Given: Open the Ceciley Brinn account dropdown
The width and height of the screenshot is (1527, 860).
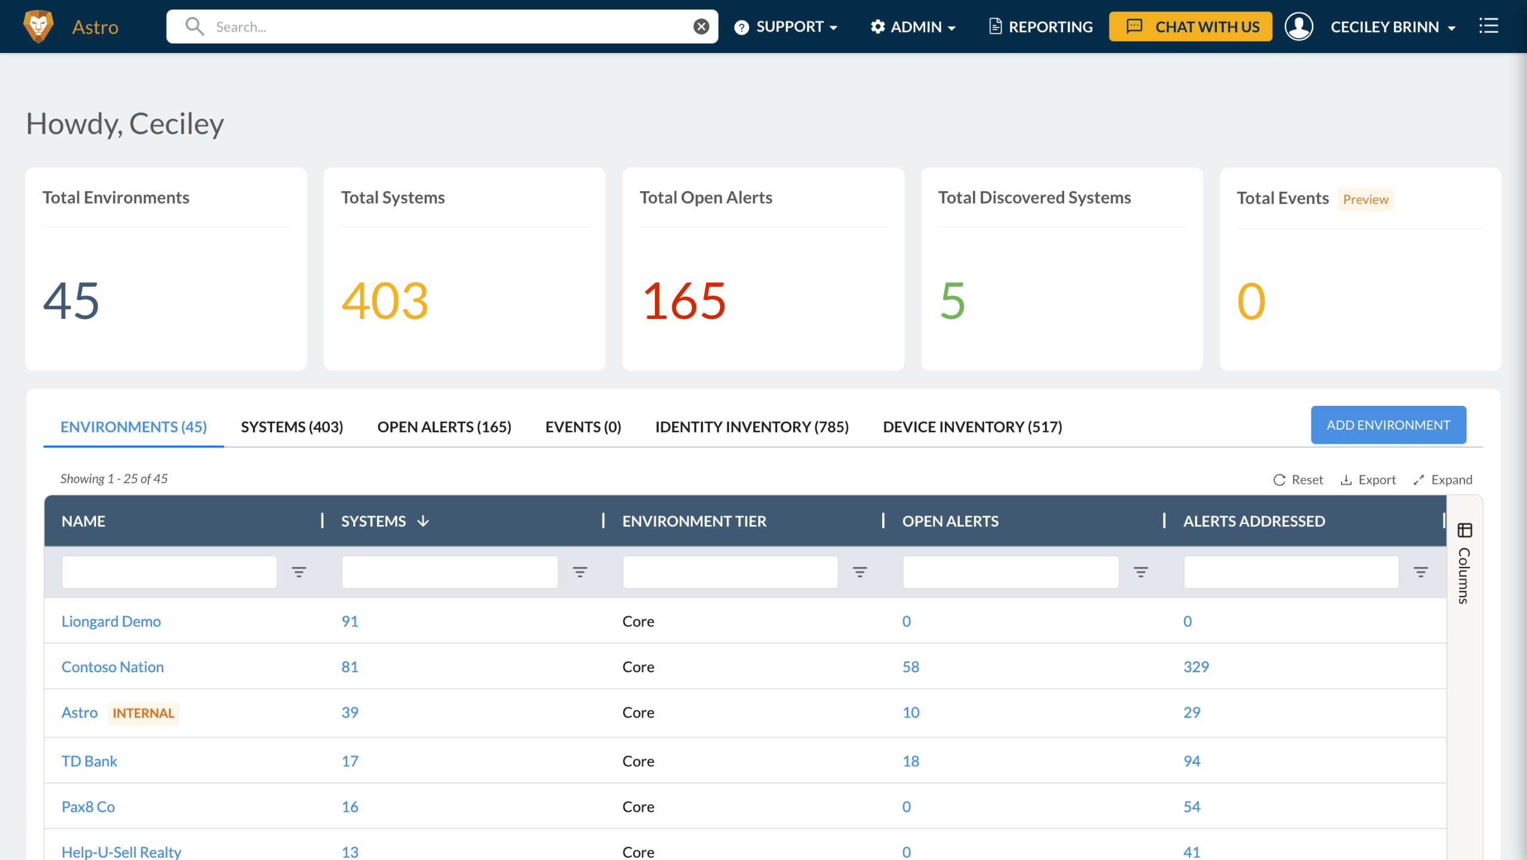Looking at the screenshot, I should tap(1393, 27).
